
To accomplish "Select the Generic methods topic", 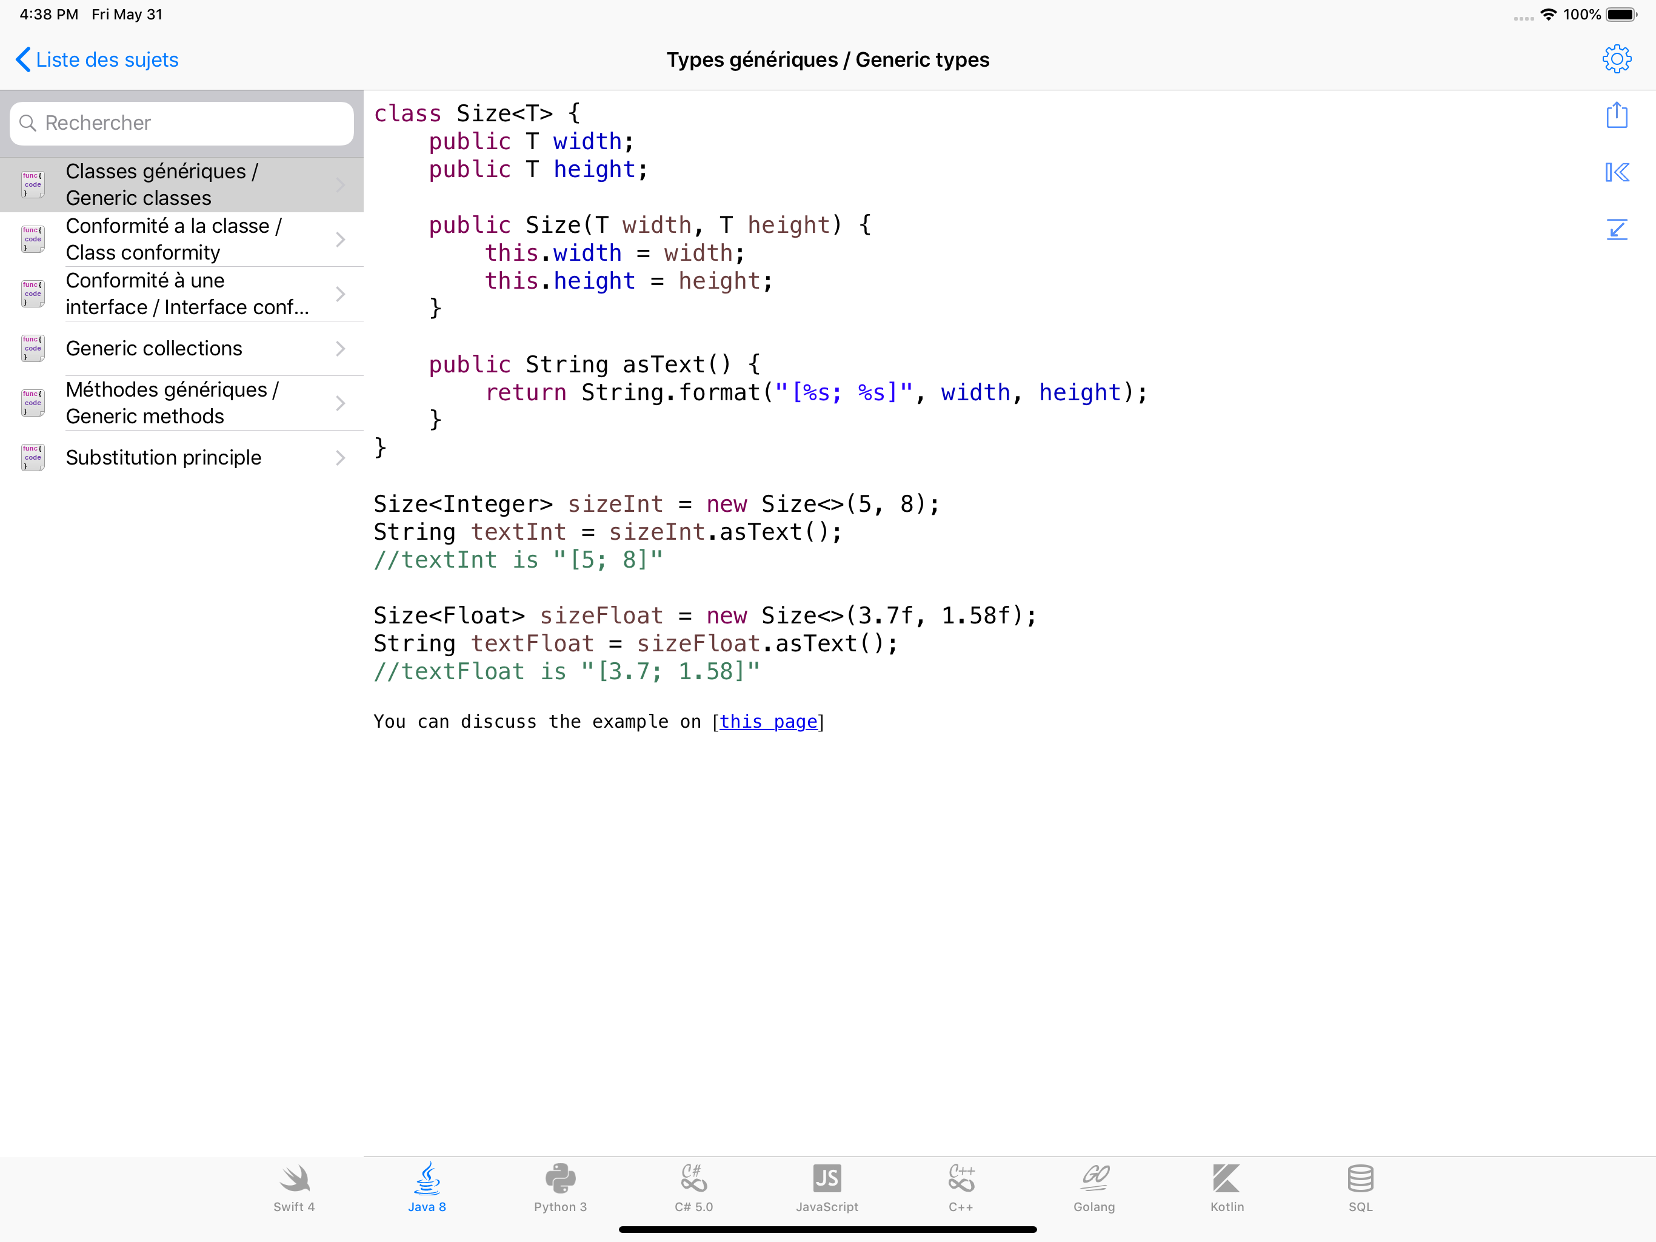I will [x=172, y=404].
